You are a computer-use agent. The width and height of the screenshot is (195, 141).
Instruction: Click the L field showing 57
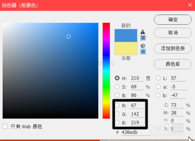(178, 78)
